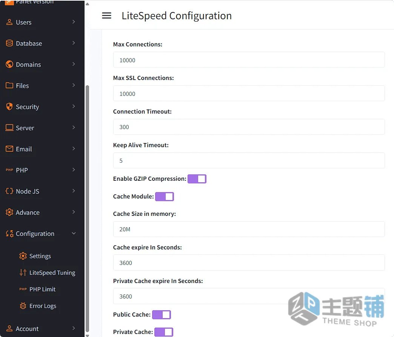Disable the Enable GZIP Compression switch

tap(197, 179)
